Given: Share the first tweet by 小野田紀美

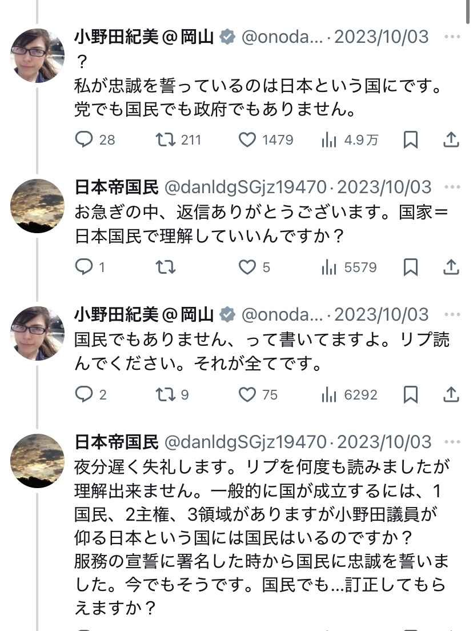Looking at the screenshot, I should pos(451,139).
